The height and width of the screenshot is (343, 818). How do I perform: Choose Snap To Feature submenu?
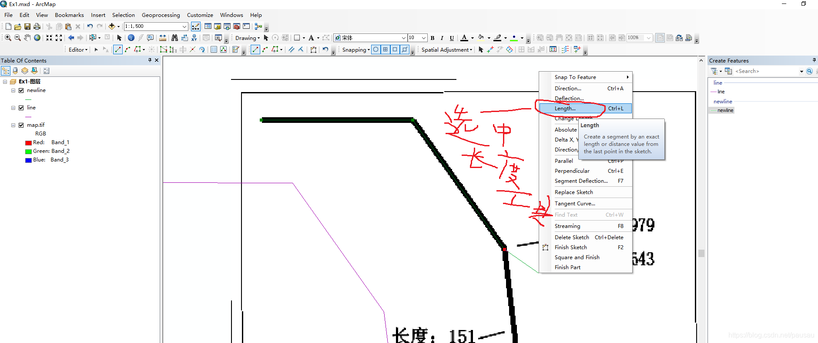pos(585,77)
